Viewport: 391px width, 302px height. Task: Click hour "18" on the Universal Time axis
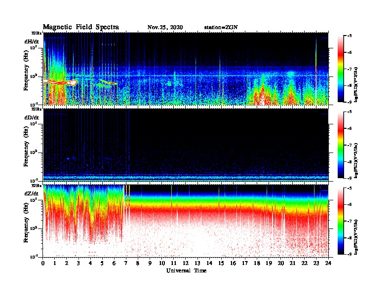coord(257,264)
